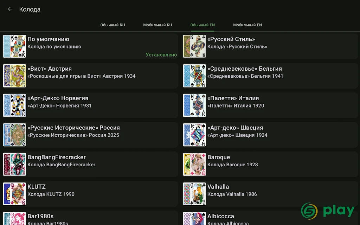Select the BangBangFirecracker deck thumbnail
Image resolution: width=360 pixels, height=225 pixels.
click(x=14, y=165)
